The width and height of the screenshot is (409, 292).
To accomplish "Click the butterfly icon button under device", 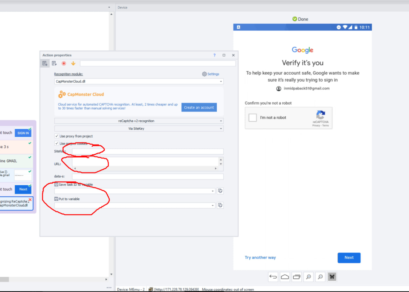I will tap(332, 277).
